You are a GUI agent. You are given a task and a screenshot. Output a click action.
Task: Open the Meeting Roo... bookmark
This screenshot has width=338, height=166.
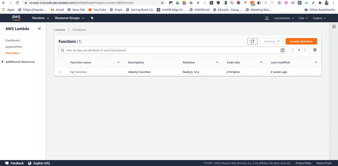259,10
